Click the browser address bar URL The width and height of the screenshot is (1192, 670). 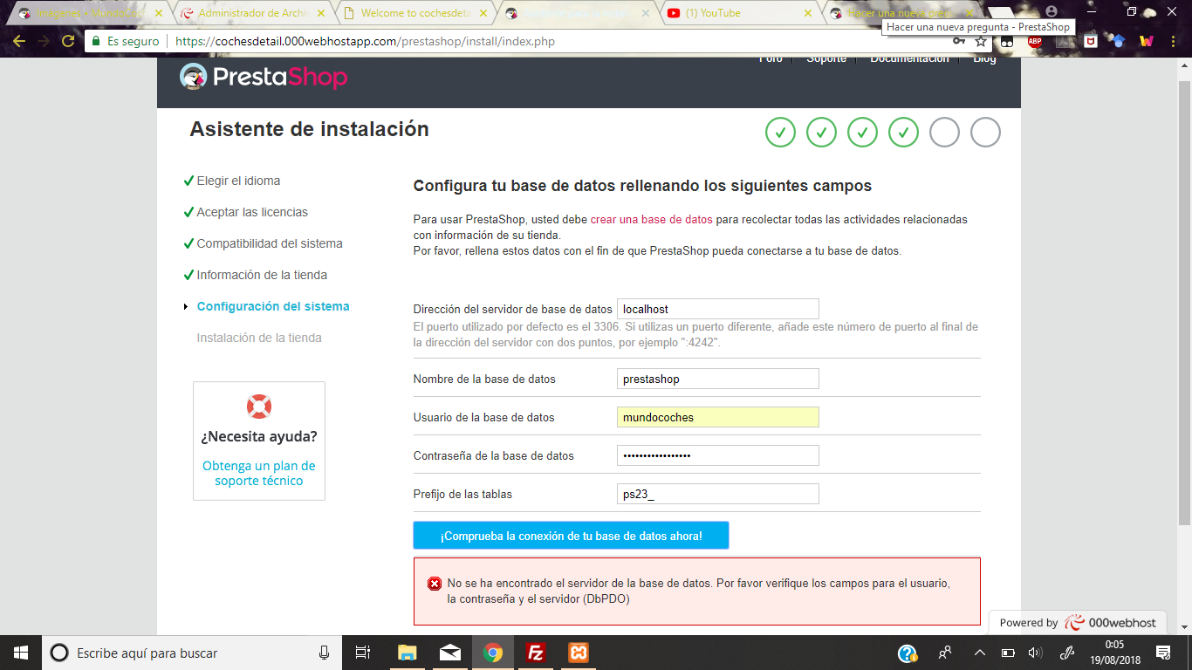click(x=365, y=41)
